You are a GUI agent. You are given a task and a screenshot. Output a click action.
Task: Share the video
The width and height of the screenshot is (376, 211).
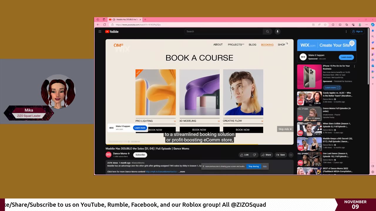point(266,155)
